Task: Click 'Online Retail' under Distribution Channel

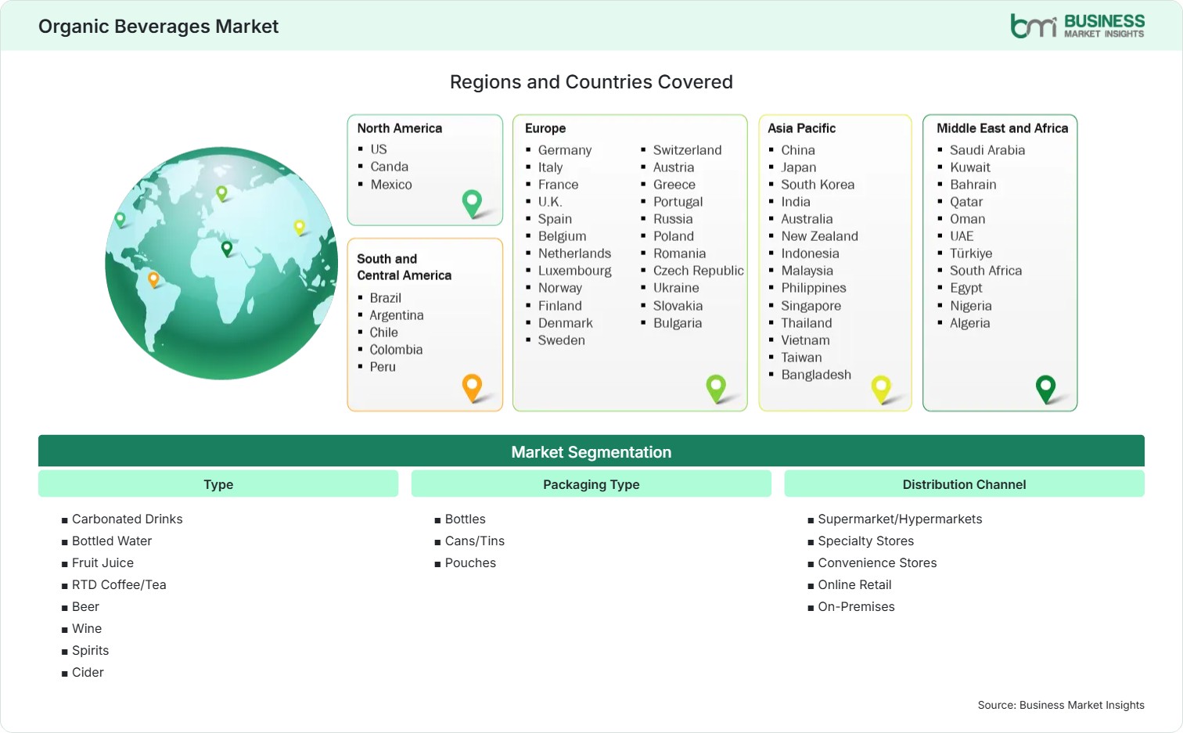Action: pos(854,585)
